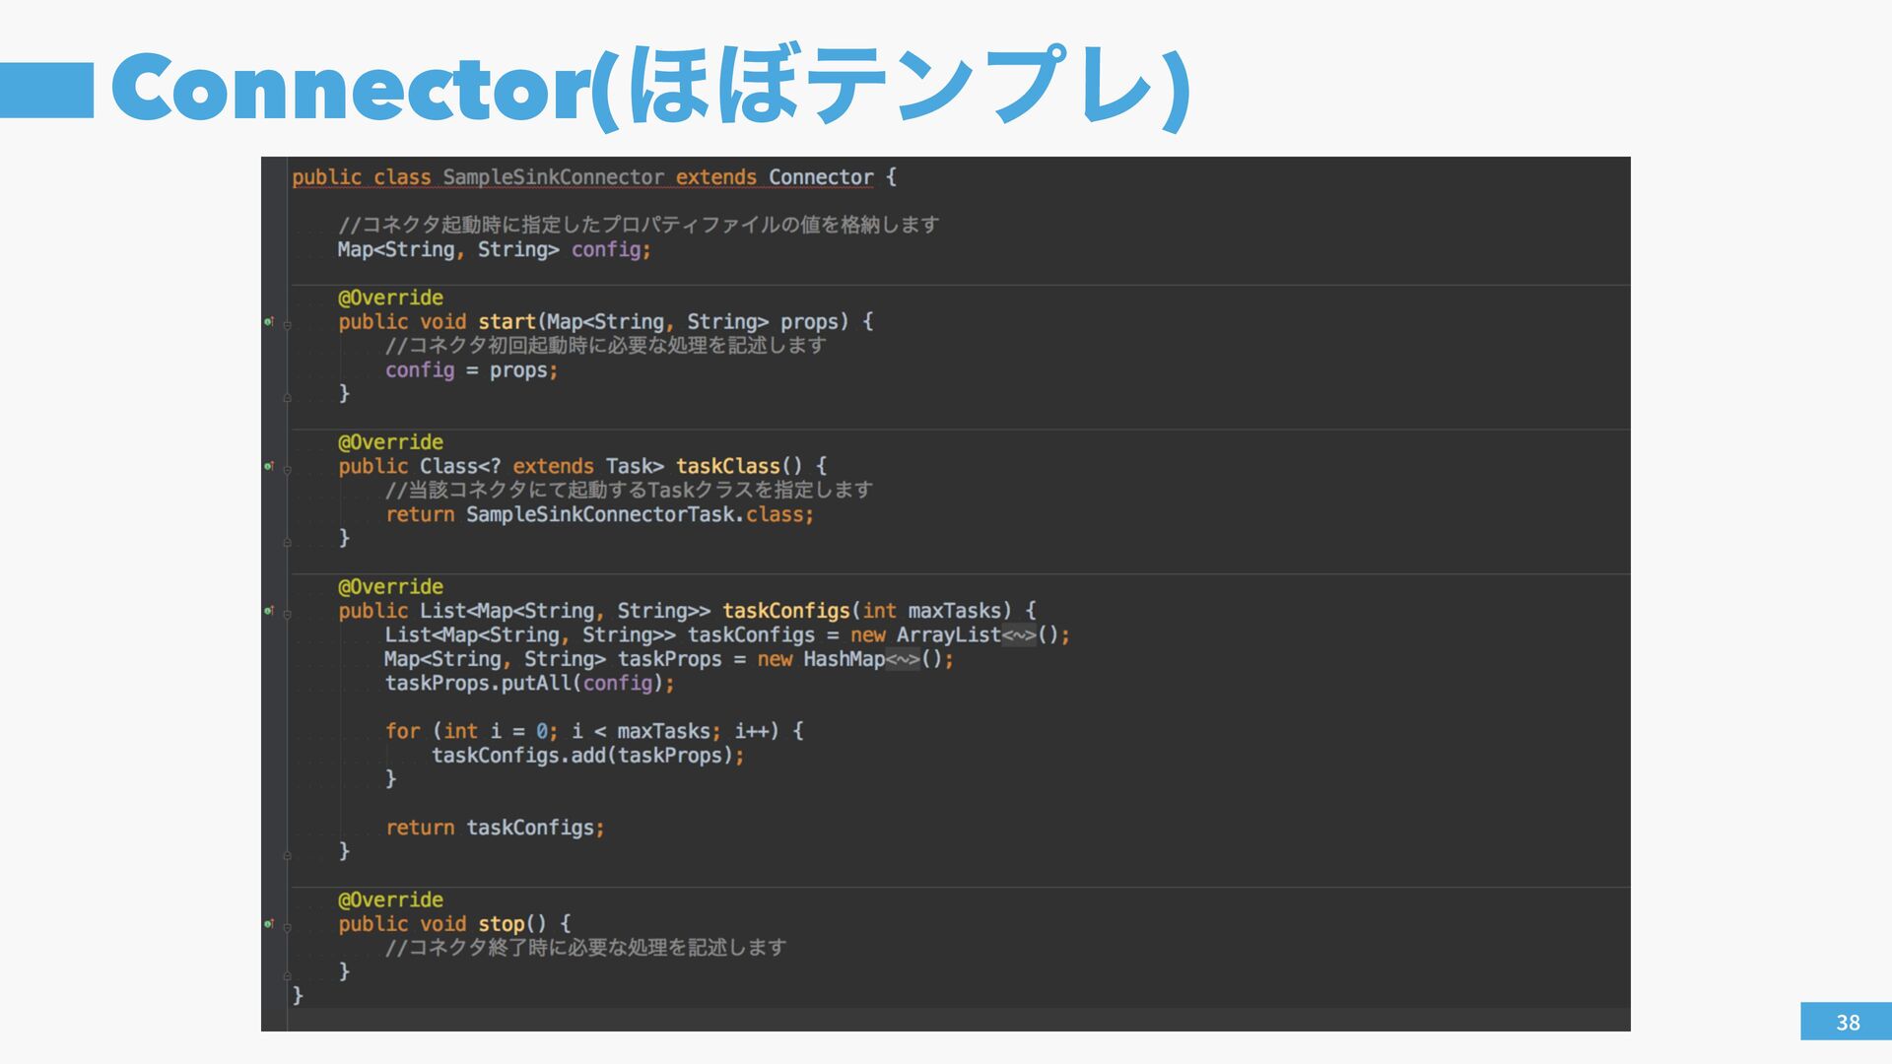Collapse the start method fold marker
This screenshot has width=1892, height=1064.
click(x=287, y=324)
